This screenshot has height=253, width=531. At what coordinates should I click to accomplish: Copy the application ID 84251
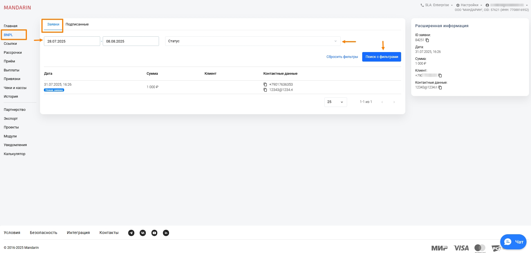point(427,40)
